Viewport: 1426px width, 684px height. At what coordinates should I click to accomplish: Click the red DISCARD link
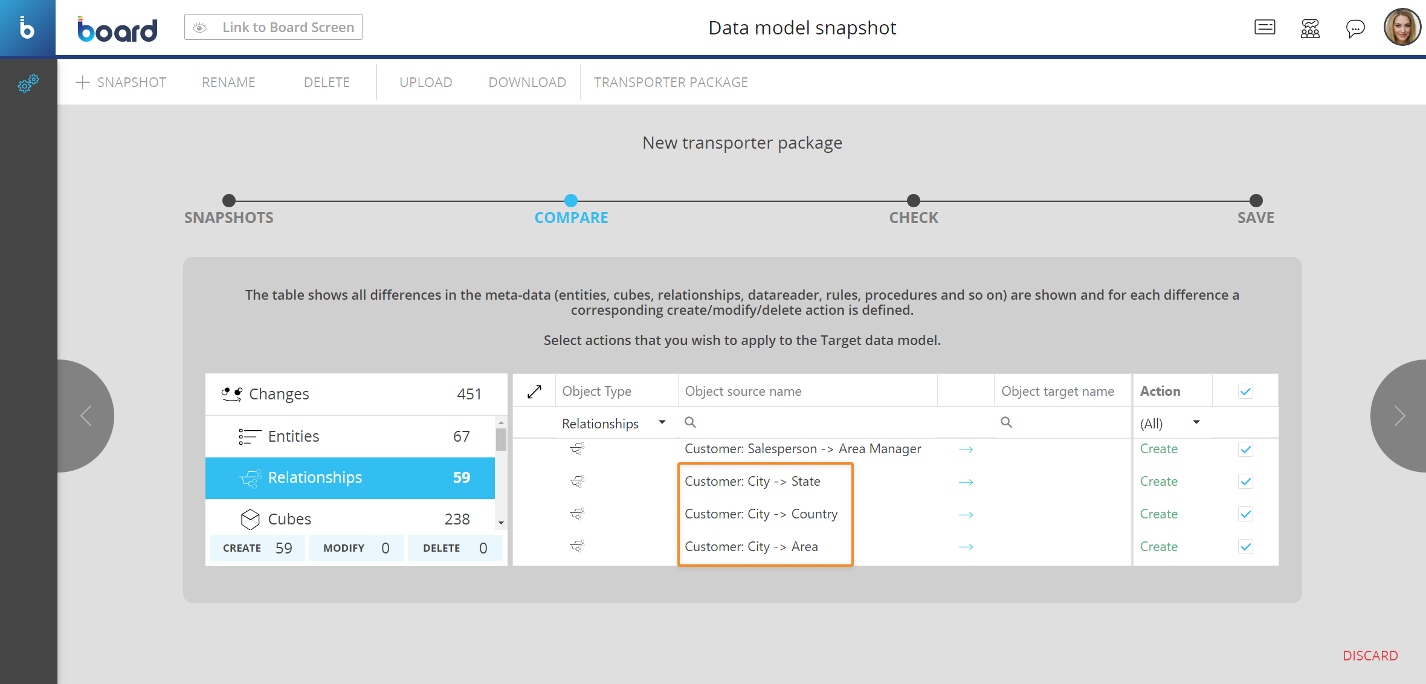pyautogui.click(x=1370, y=656)
